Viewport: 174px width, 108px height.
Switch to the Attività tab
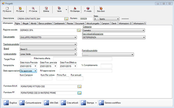pos(34,23)
